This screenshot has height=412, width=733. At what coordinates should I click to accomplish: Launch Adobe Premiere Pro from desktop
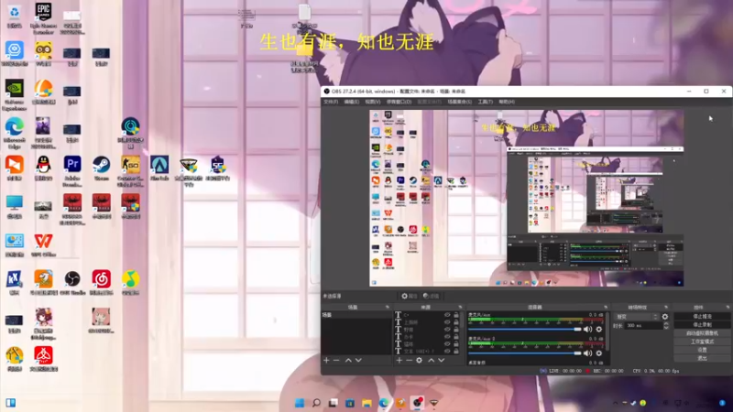click(72, 171)
